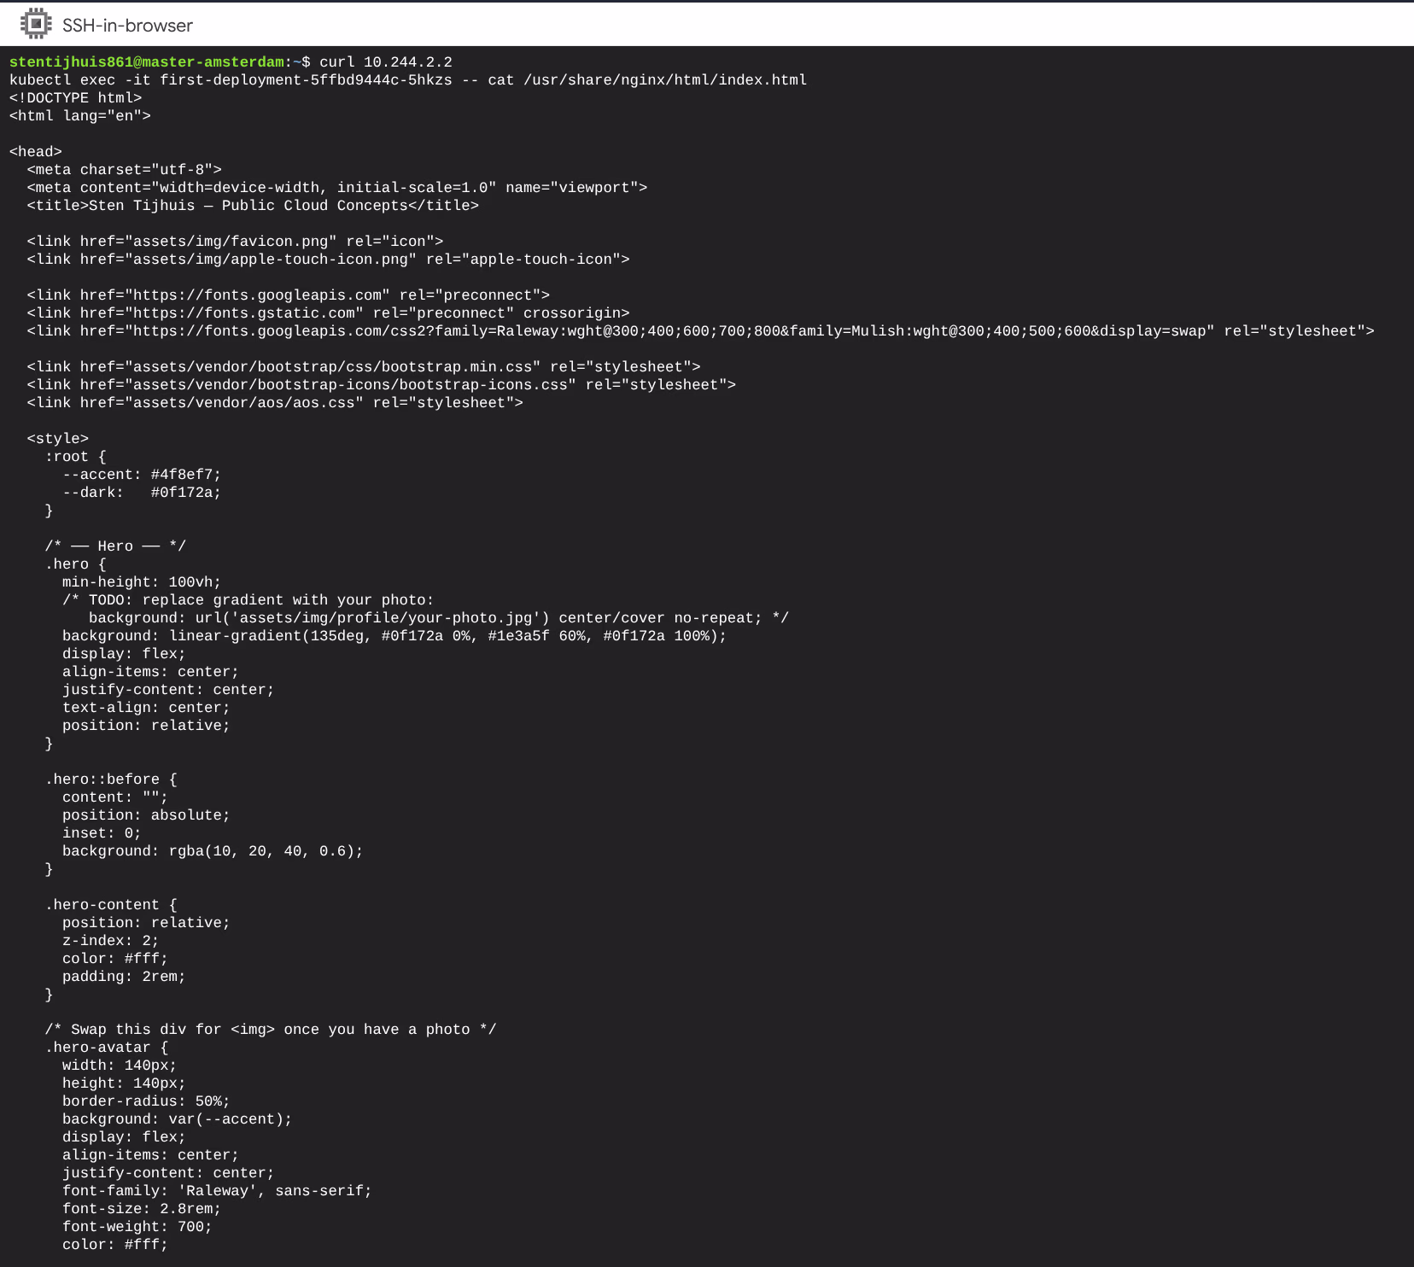Click the fonts.gstatic.com preconnect URL
Viewport: 1414px width, 1267px height.
coord(247,313)
